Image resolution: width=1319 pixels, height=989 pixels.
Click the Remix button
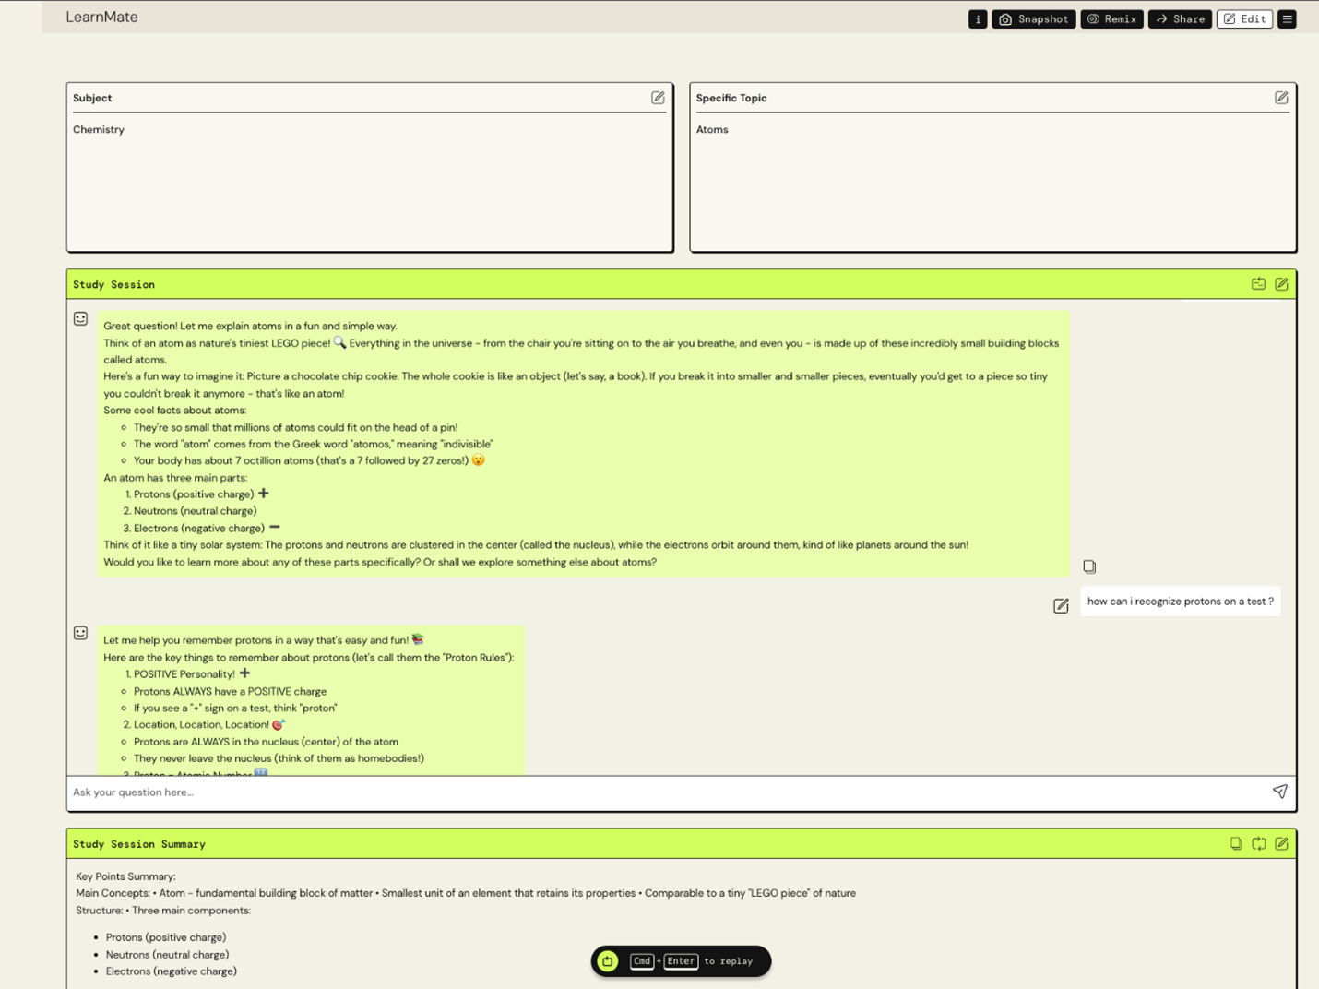pyautogui.click(x=1111, y=19)
